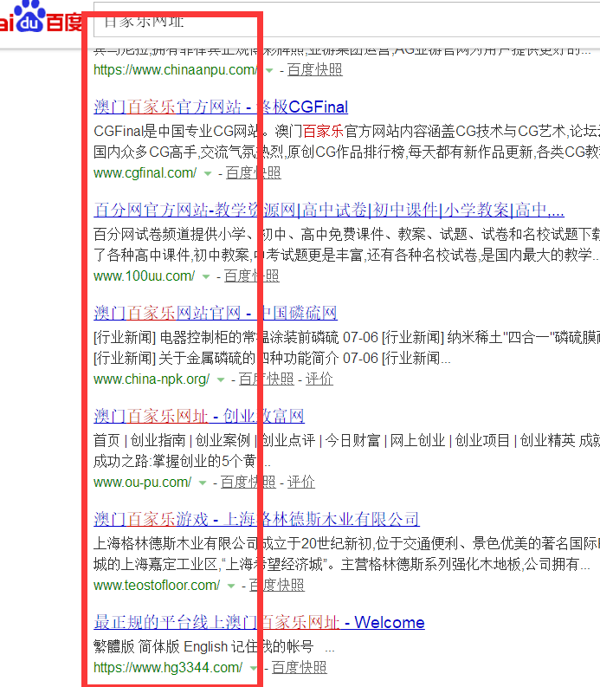Click the www.100uu.com/ URL text
The height and width of the screenshot is (687, 600).
tap(145, 276)
